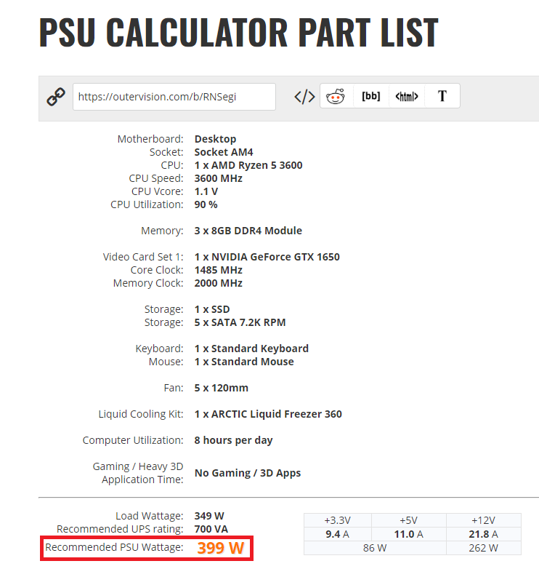The width and height of the screenshot is (539, 569).
Task: Click the Load Wattage value '349 W'
Action: click(x=209, y=516)
